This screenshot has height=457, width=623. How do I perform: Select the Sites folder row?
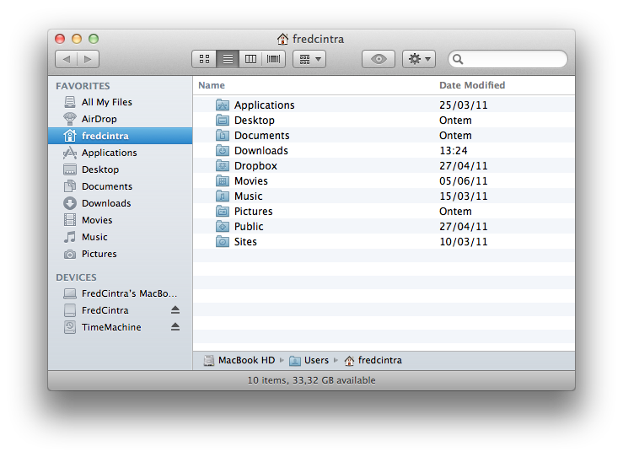[x=384, y=242]
